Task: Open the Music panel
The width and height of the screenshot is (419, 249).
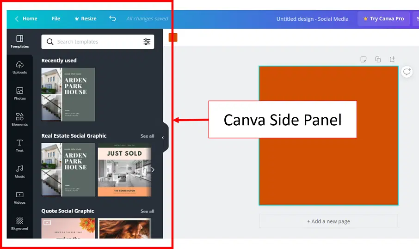Action: pos(19,171)
